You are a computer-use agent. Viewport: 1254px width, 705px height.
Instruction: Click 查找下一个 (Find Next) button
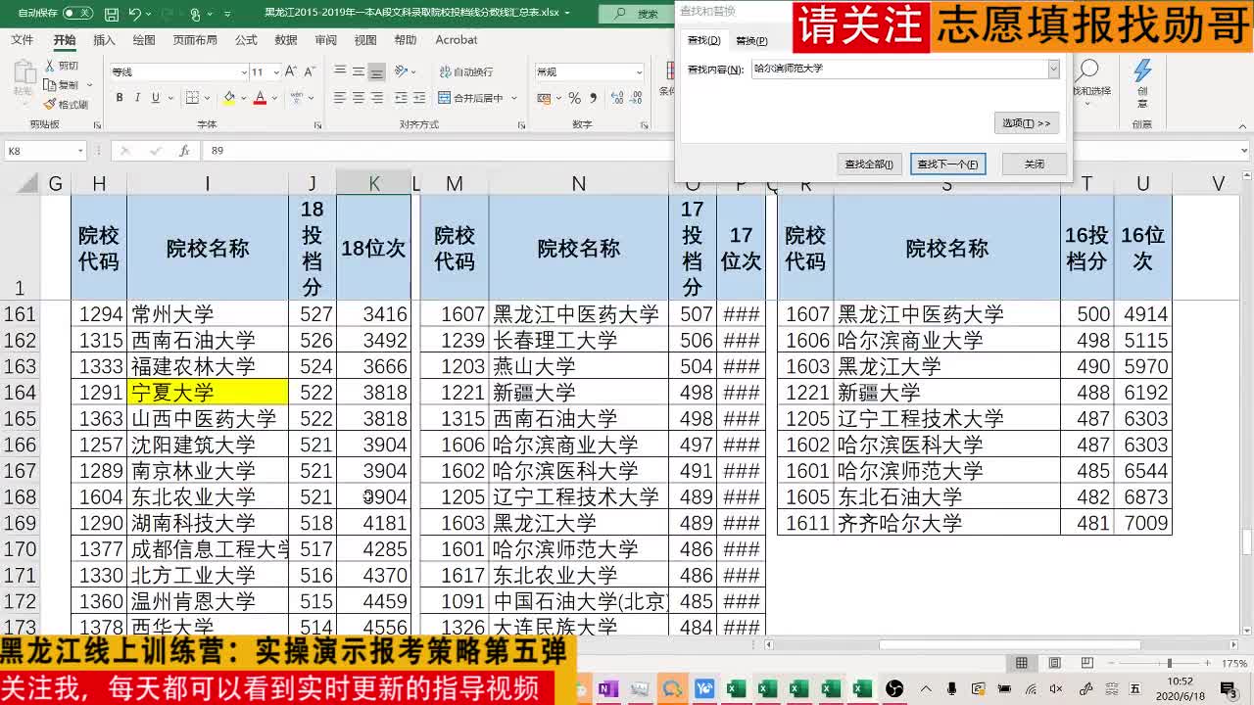pyautogui.click(x=947, y=164)
